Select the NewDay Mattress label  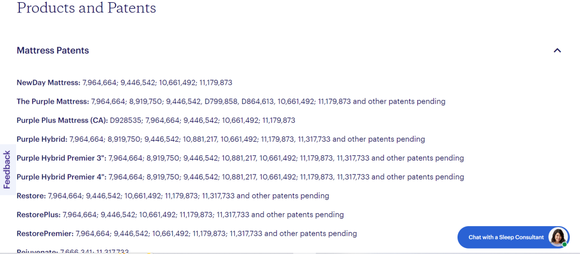click(48, 83)
